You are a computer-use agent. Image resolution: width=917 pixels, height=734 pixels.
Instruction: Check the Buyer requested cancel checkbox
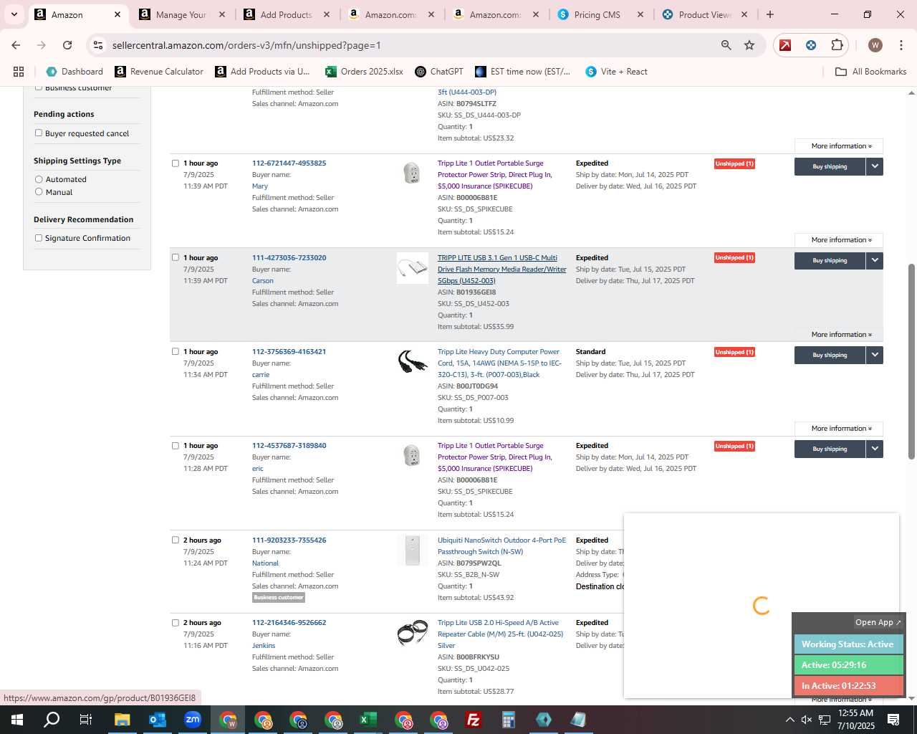(39, 133)
